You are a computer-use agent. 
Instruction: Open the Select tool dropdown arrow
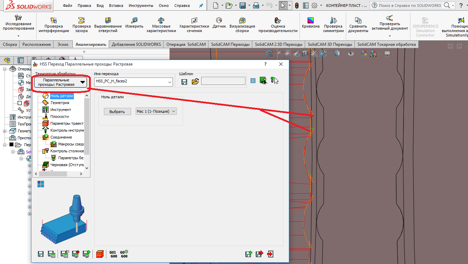click(x=289, y=6)
